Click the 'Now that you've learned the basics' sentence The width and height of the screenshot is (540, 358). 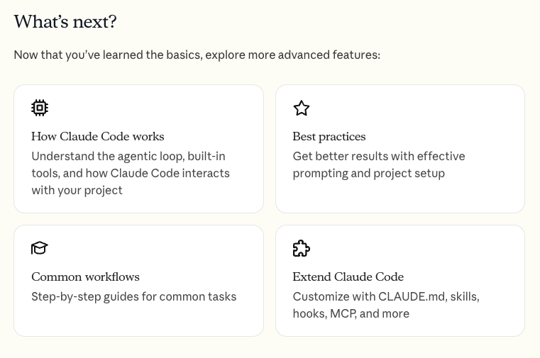click(x=197, y=55)
